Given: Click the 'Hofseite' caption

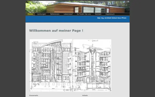Looking at the screenshot, I should coord(85,95).
